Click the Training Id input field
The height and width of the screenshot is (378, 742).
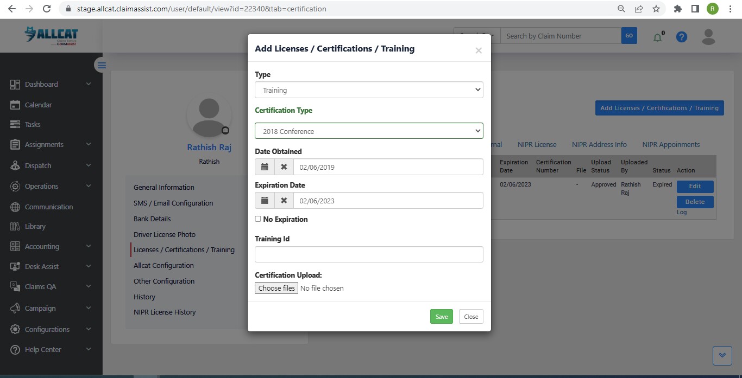[x=369, y=254]
